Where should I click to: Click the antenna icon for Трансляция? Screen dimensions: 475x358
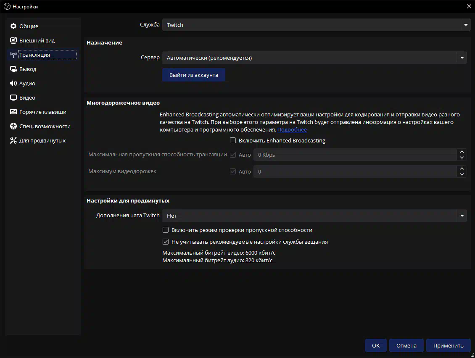13,55
